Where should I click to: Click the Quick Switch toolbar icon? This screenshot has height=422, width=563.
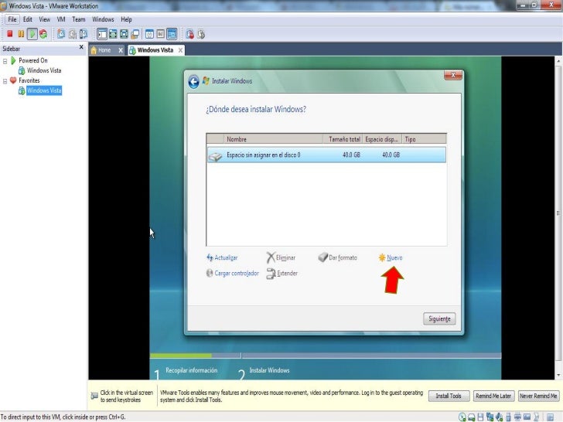pyautogui.click(x=113, y=34)
